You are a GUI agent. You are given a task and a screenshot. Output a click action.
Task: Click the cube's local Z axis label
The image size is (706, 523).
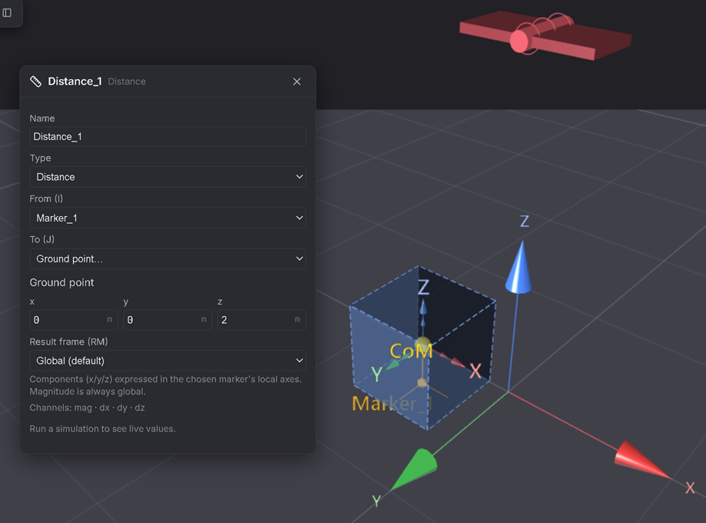(x=423, y=287)
